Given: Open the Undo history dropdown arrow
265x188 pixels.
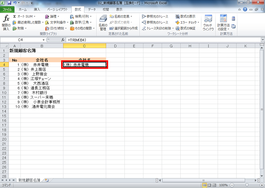Looking at the screenshot, I should click(19, 3).
